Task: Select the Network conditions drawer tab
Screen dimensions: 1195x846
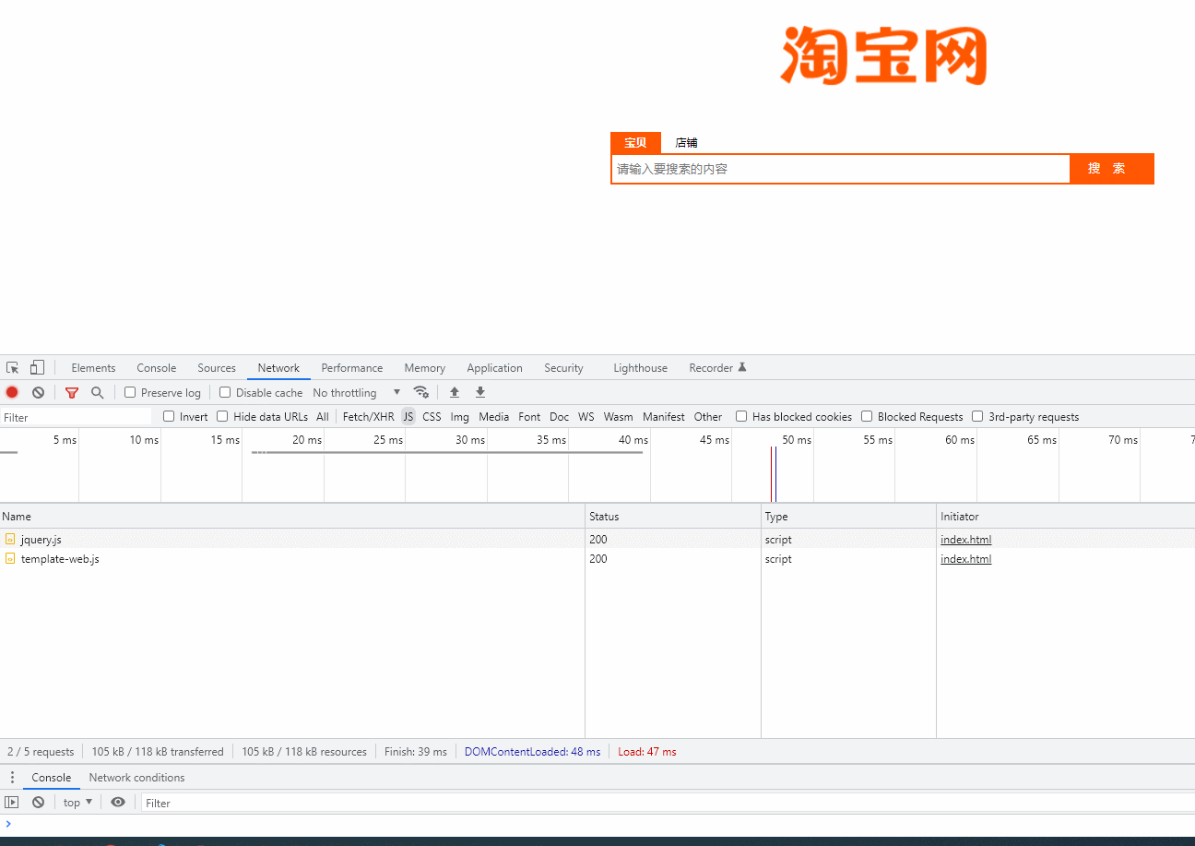Action: click(x=136, y=778)
